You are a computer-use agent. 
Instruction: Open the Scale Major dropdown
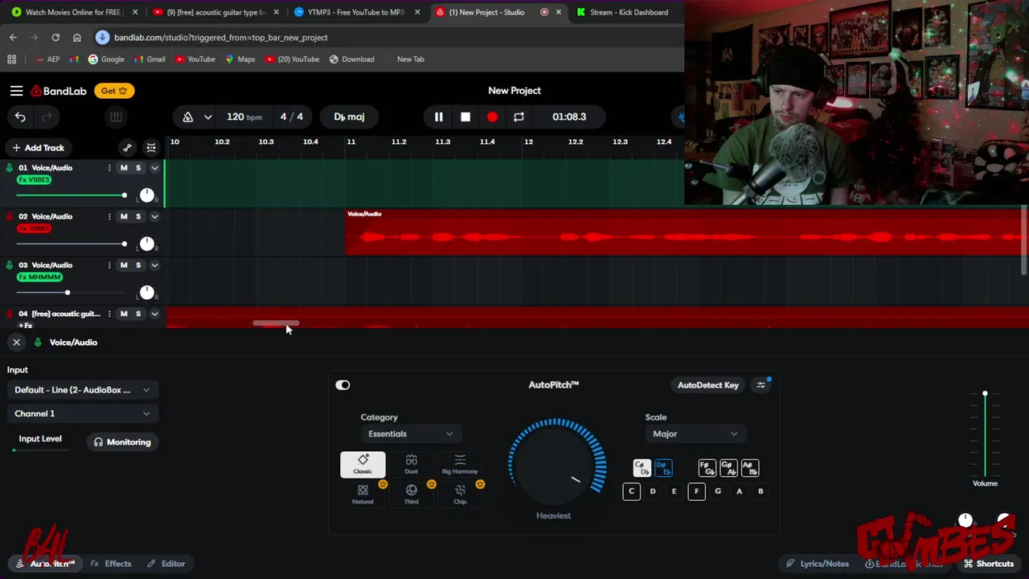point(695,434)
